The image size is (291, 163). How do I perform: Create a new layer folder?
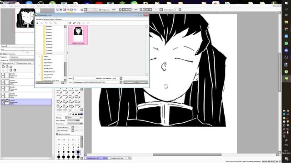point(11,67)
